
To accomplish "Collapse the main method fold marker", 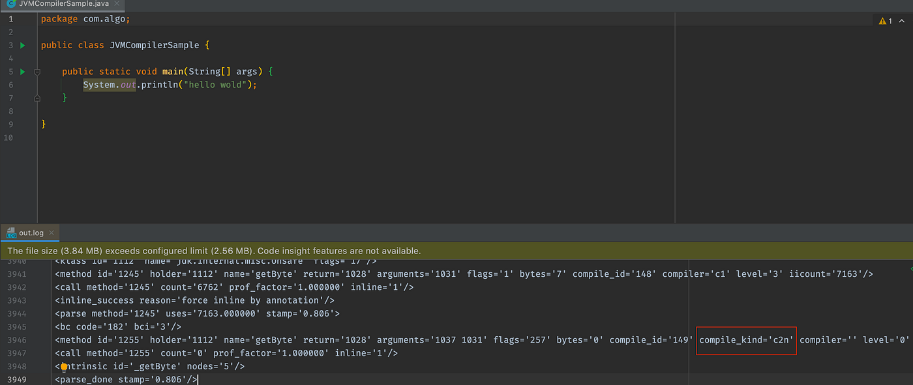I will coord(37,72).
